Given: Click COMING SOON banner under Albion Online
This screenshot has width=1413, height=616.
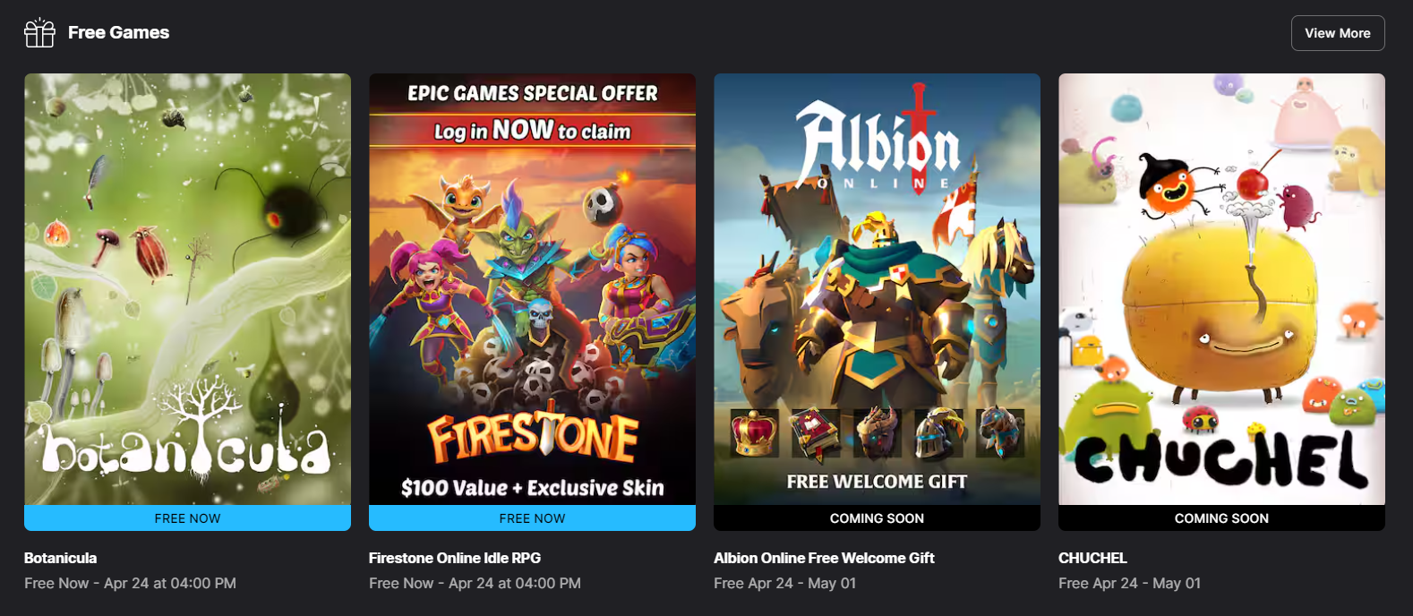Looking at the screenshot, I should tap(877, 518).
